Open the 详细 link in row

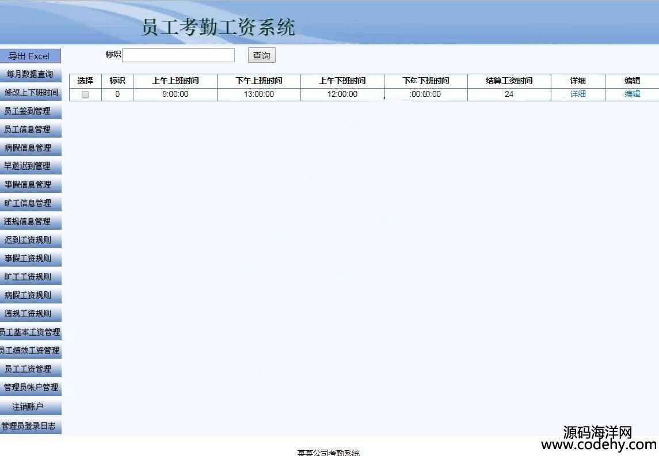coord(578,94)
